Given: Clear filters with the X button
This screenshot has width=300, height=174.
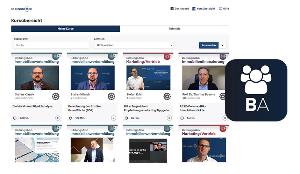Looking at the screenshot, I should click(x=223, y=45).
